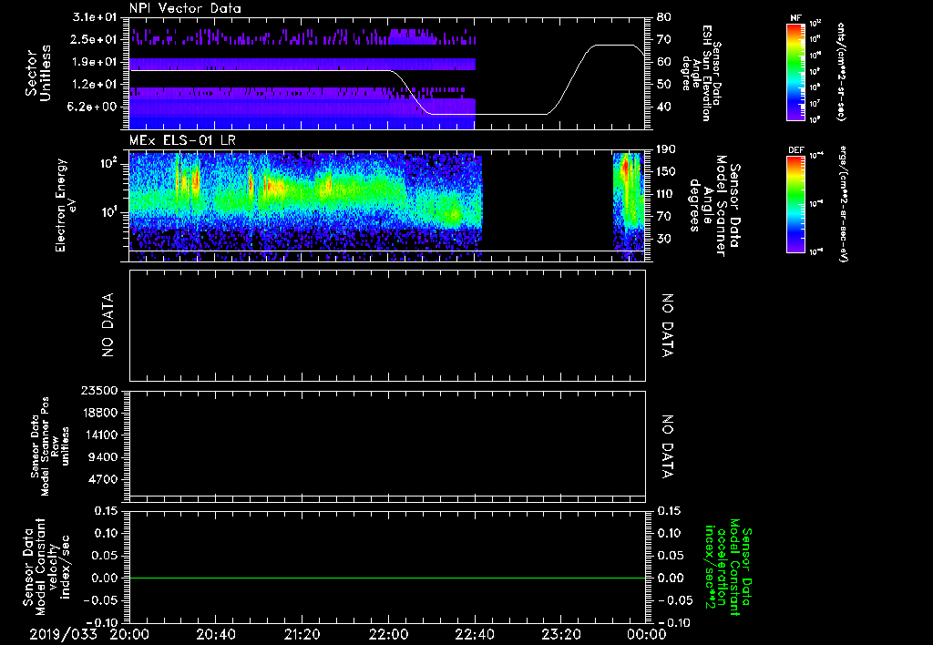This screenshot has height=645, width=933.
Task: Click the 20:00 time tick label
Action: point(129,634)
